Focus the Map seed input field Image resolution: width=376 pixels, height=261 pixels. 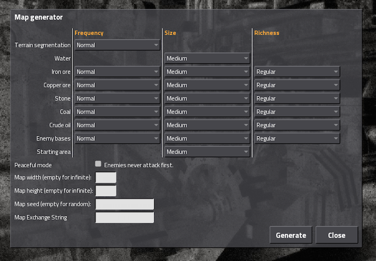[125, 204]
